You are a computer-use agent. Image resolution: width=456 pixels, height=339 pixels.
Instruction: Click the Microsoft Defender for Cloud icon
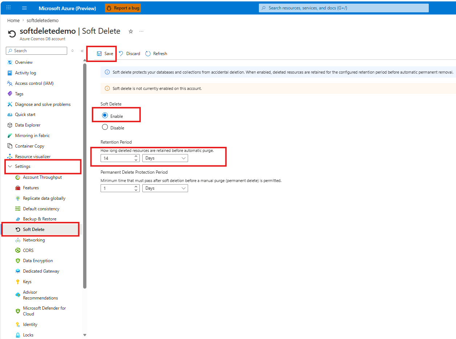click(x=18, y=311)
